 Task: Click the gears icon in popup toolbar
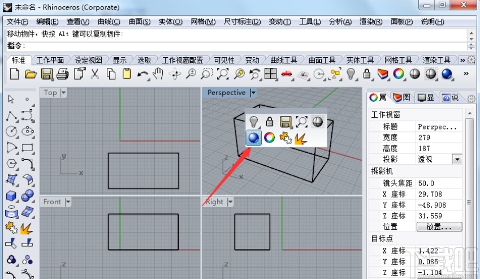[286, 138]
